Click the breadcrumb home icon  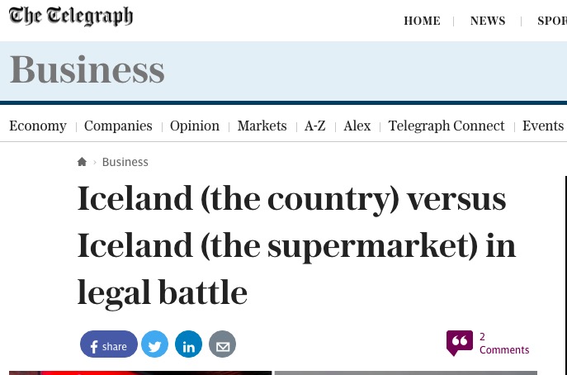click(82, 162)
